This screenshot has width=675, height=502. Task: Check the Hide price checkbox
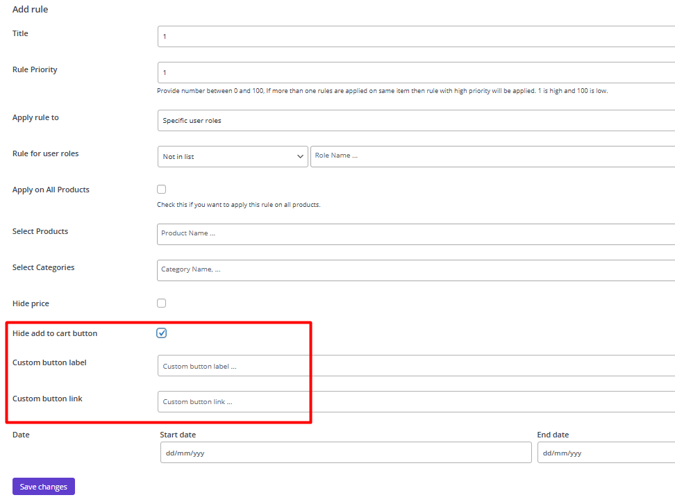coord(161,303)
